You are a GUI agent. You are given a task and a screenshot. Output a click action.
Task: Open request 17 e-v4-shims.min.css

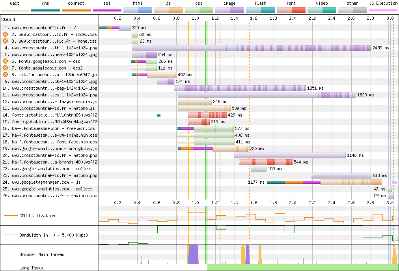(x=49, y=135)
